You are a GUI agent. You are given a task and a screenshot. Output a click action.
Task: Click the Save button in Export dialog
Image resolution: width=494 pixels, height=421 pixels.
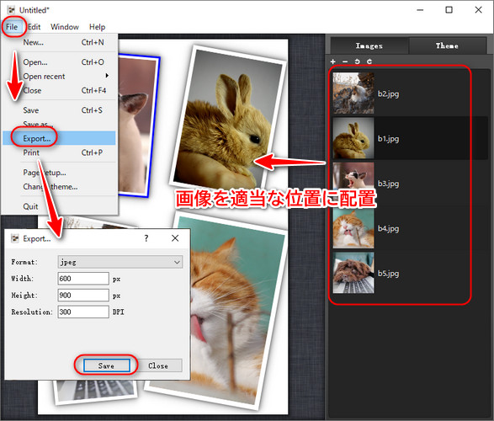107,365
